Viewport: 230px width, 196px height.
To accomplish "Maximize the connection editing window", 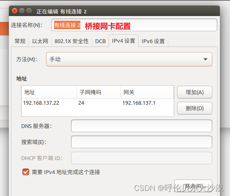I will click(29, 11).
